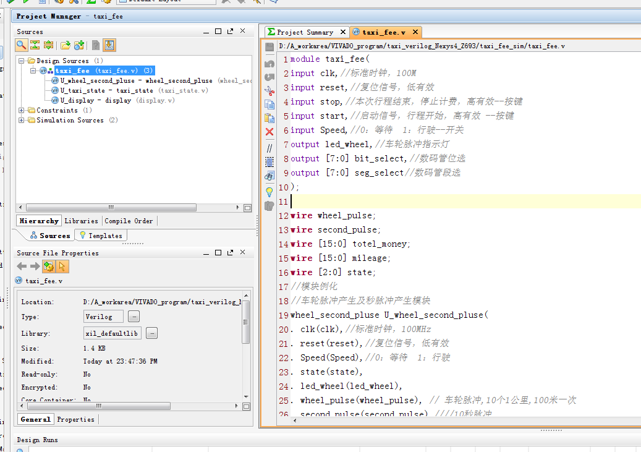641x452 pixels.
Task: Click the greyed icon below the lightbulb
Action: click(x=270, y=206)
